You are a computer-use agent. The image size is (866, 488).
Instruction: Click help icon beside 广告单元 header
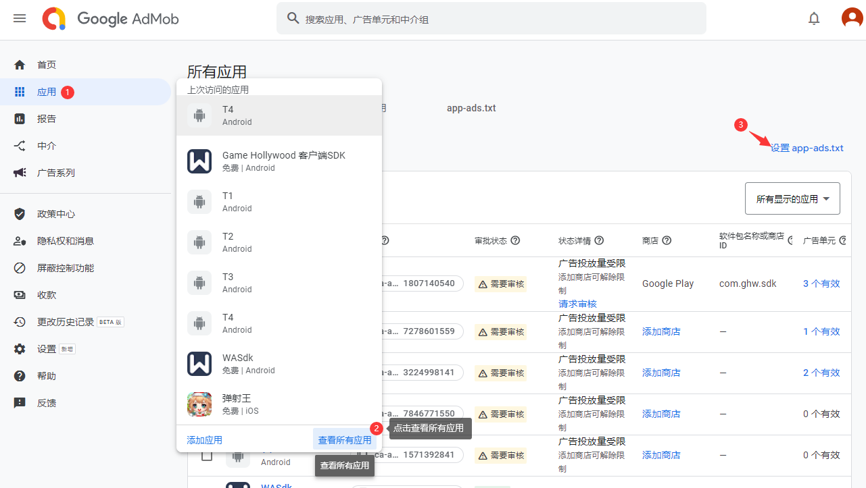(x=843, y=240)
